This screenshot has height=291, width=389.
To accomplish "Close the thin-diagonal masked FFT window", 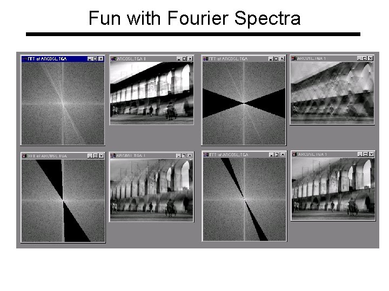I will 283,155.
